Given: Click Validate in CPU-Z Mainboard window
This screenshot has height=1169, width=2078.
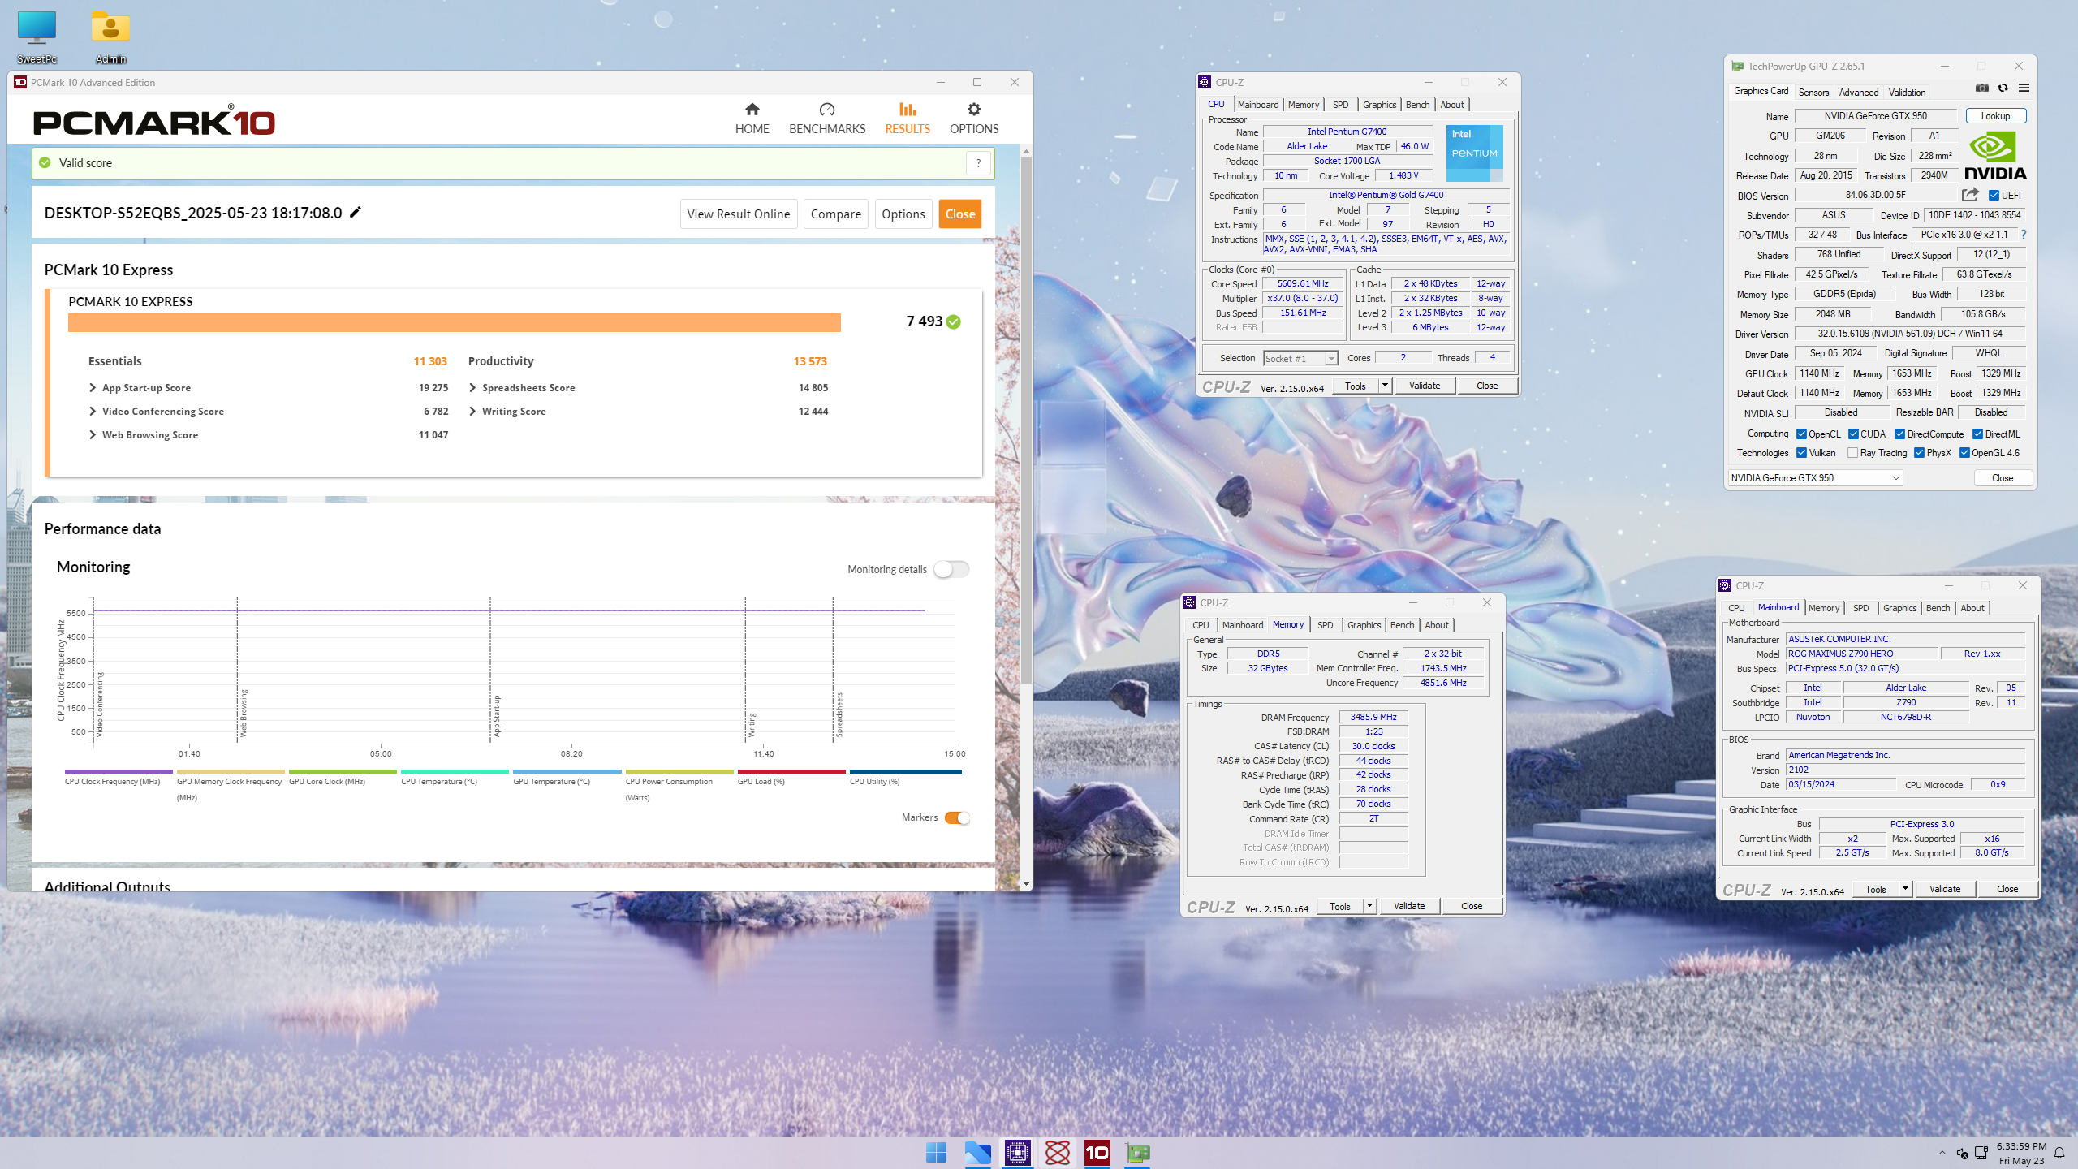Looking at the screenshot, I should [x=1945, y=889].
